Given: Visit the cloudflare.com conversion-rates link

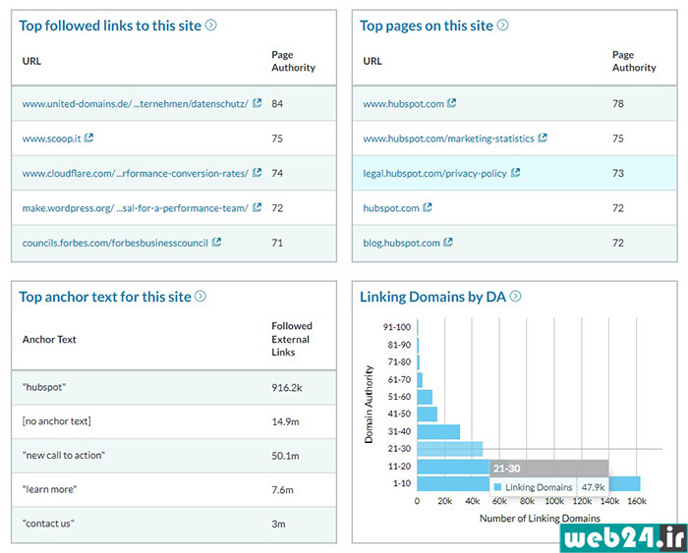Looking at the screenshot, I should [x=136, y=173].
